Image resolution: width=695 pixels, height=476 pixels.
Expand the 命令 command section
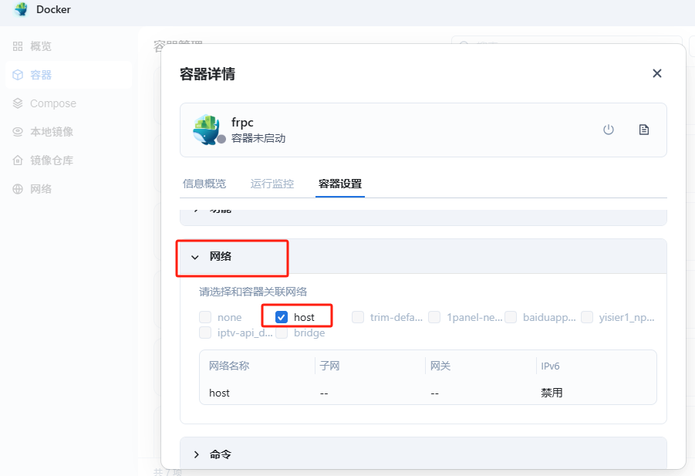195,454
